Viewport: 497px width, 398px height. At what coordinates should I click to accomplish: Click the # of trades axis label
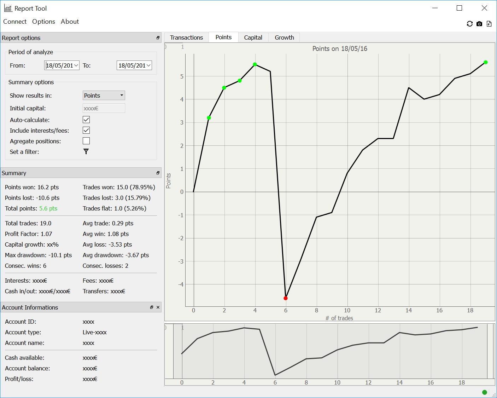(x=339, y=318)
